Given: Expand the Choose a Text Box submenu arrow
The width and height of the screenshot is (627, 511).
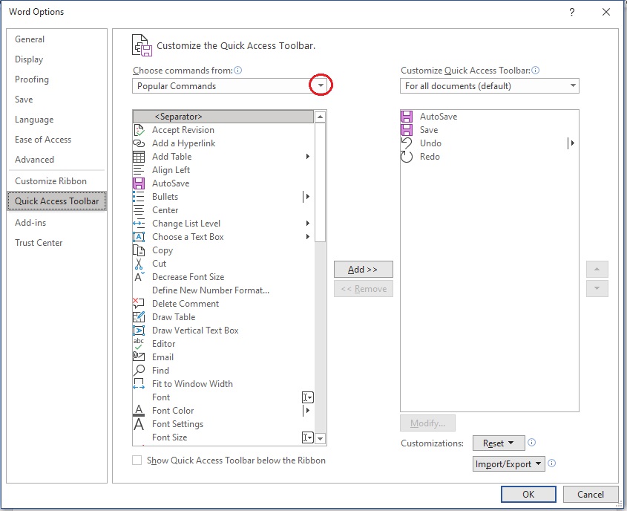Looking at the screenshot, I should (307, 237).
